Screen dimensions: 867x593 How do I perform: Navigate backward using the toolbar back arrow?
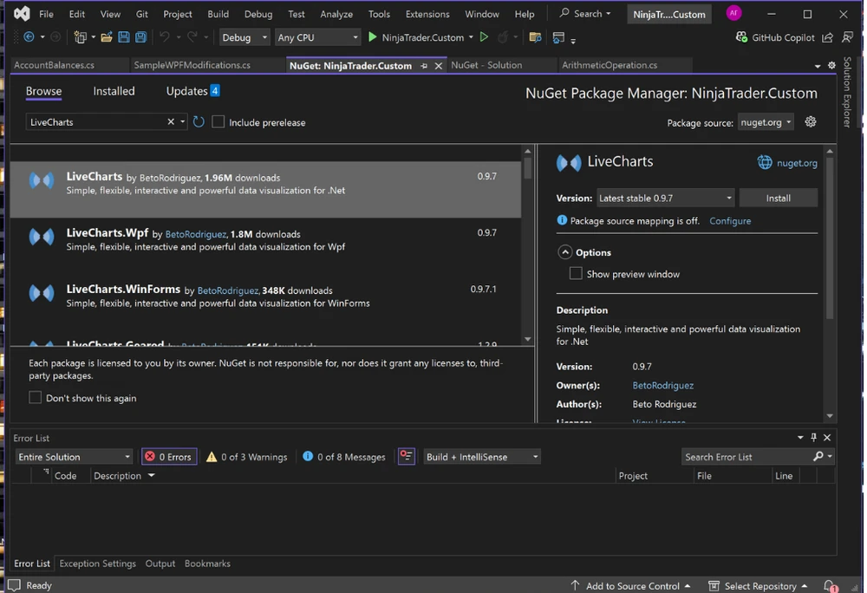click(29, 37)
